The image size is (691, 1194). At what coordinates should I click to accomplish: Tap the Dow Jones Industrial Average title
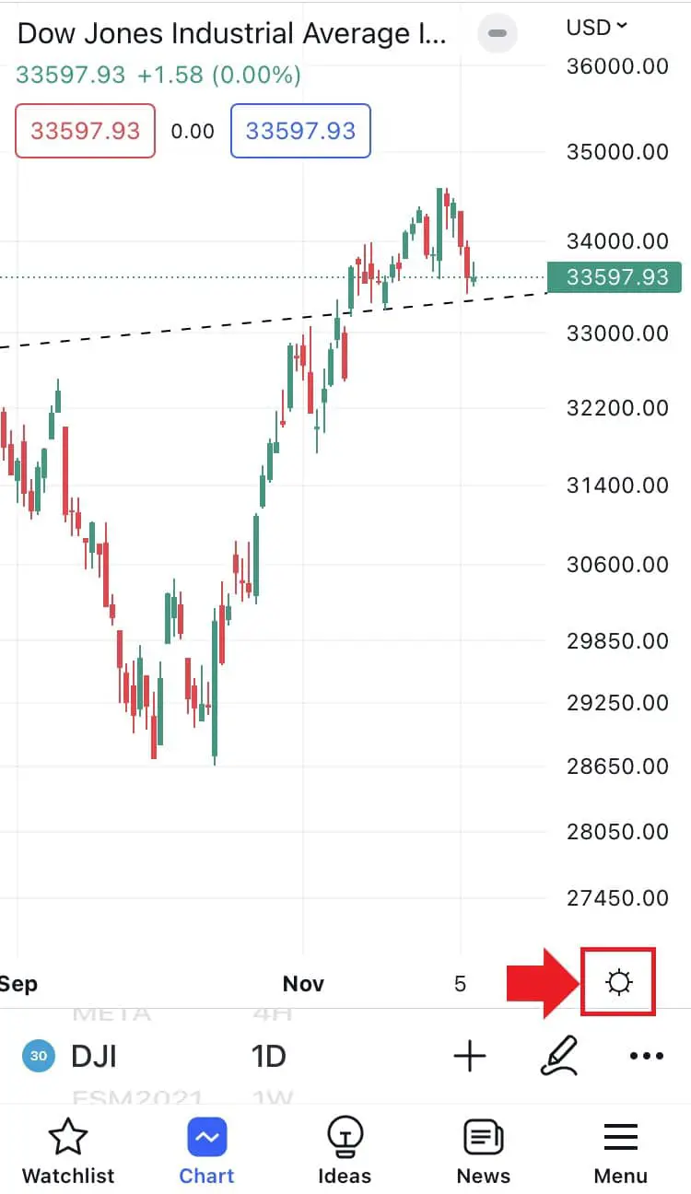(x=232, y=34)
